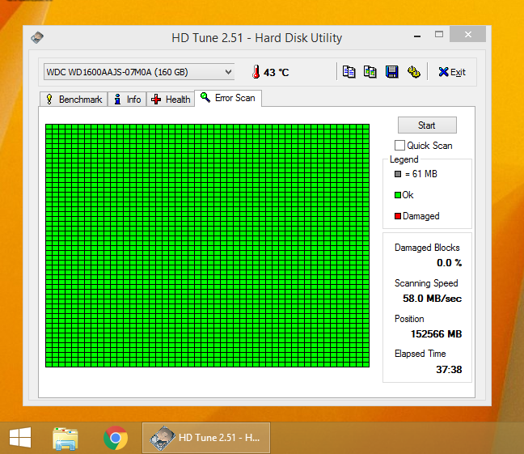Image resolution: width=524 pixels, height=454 pixels.
Task: Open the options wrench icon
Action: pos(414,71)
